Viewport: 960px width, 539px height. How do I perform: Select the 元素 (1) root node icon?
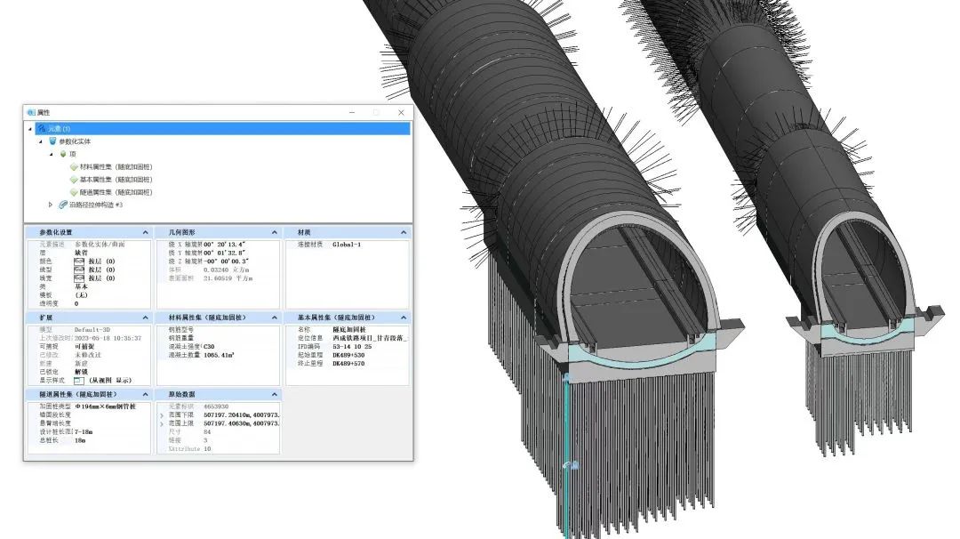pos(41,129)
